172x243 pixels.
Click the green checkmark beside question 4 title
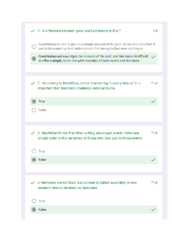[x=33, y=183]
